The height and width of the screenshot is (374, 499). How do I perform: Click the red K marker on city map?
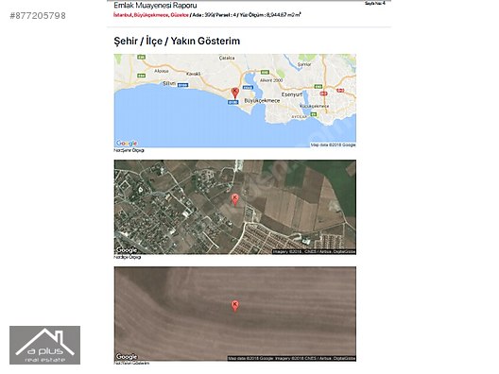point(235,93)
